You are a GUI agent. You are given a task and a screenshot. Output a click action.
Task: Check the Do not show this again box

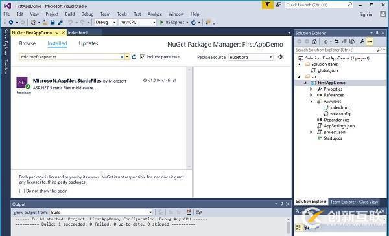pyautogui.click(x=22, y=191)
